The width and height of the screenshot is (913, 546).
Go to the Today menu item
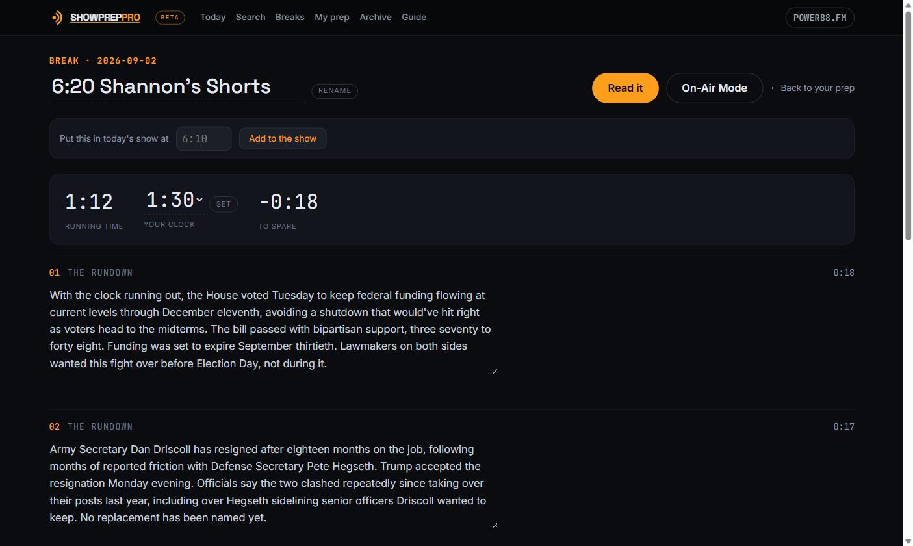[x=213, y=17]
